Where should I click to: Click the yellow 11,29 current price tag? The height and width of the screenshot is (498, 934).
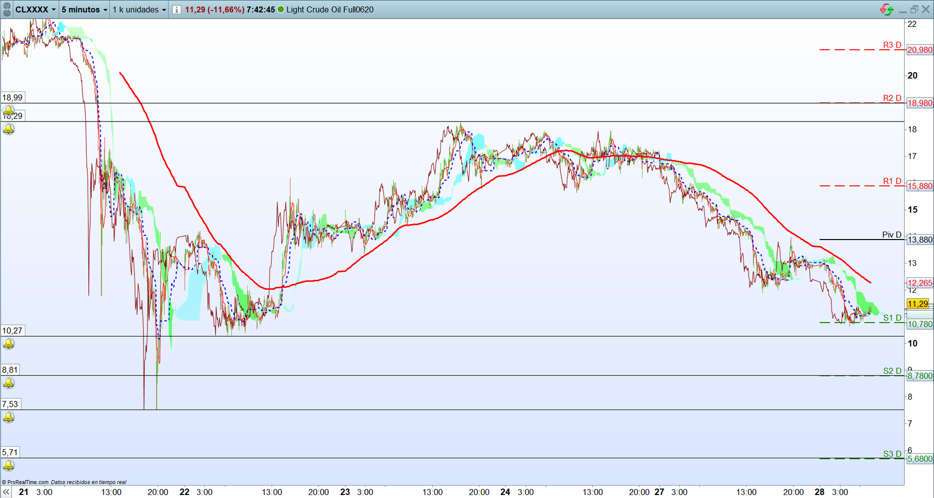[918, 304]
